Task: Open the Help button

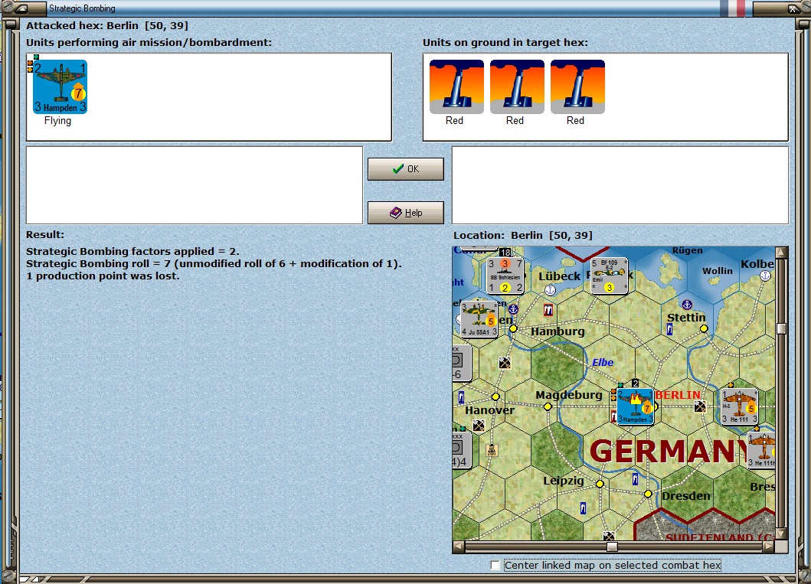Action: (x=406, y=213)
